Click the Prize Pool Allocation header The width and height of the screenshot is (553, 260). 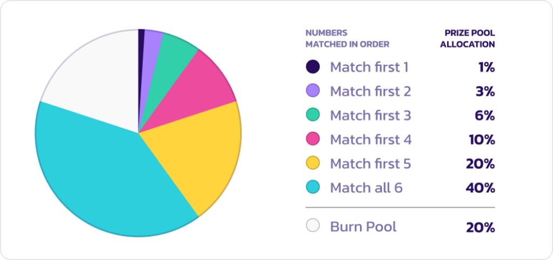(467, 39)
